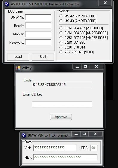Click the 'Code' label in cdkey window
118x168 pixels.
coord(28,80)
